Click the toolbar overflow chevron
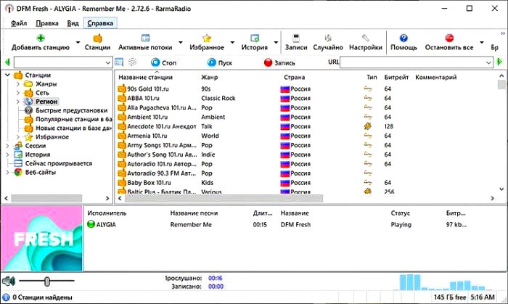 tap(502, 33)
